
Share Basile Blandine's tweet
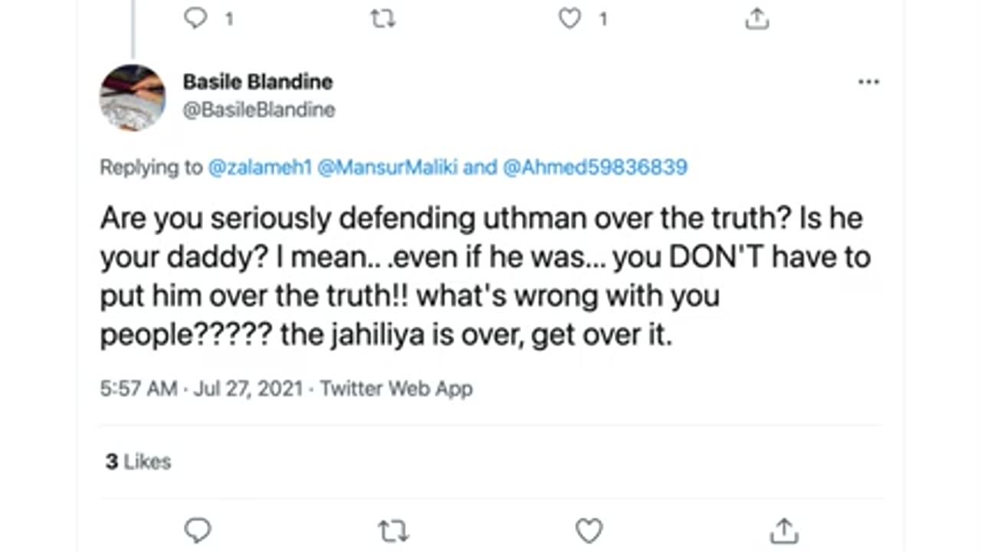tap(783, 530)
